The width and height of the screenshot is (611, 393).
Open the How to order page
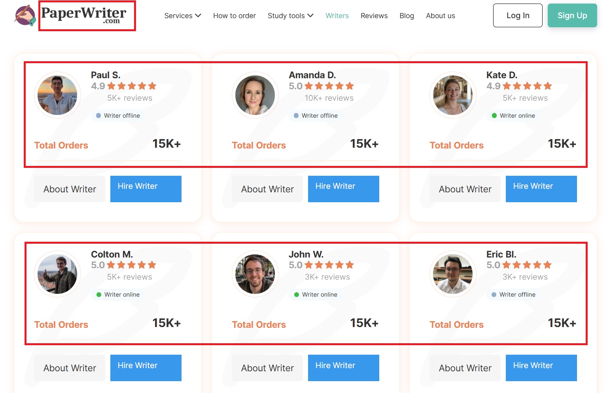[x=235, y=16]
